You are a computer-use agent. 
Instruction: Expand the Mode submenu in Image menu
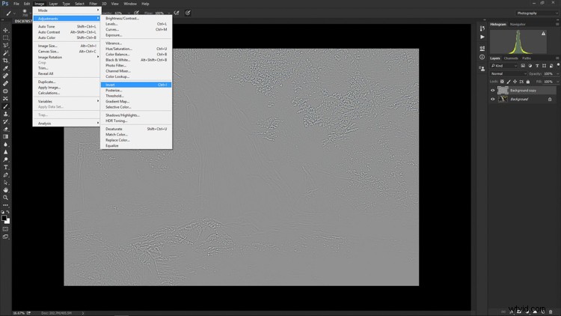(x=67, y=10)
